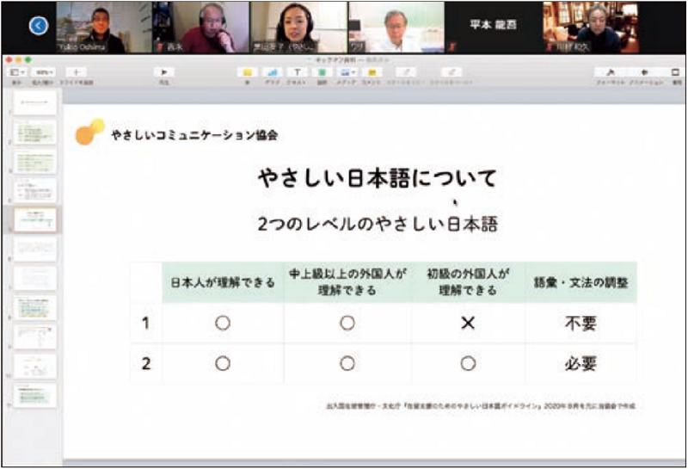Viewport: 688px width, 469px height.
Task: Click header cell 日本人が理解できる
Action: pyautogui.click(x=223, y=282)
